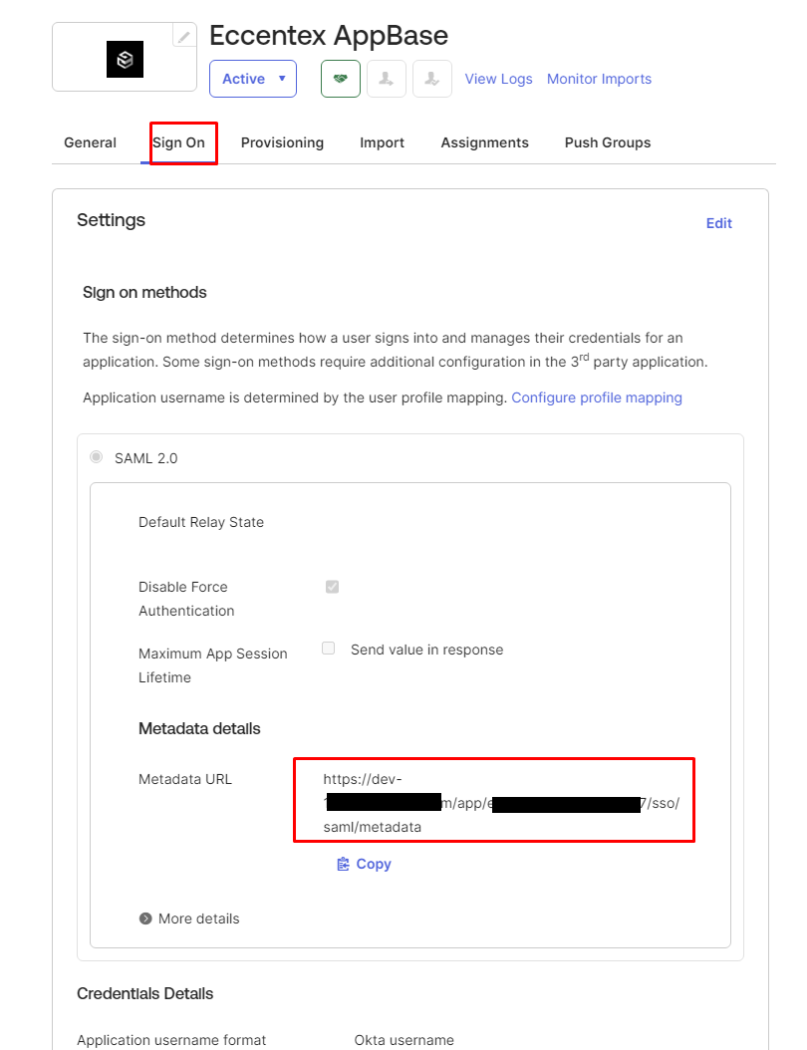807x1050 pixels.
Task: Click the Eccentex AppBase logo thumbnail
Action: [125, 60]
